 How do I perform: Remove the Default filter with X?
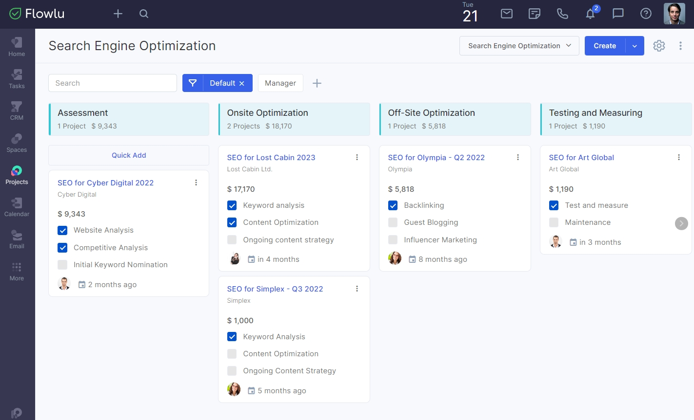[242, 84]
